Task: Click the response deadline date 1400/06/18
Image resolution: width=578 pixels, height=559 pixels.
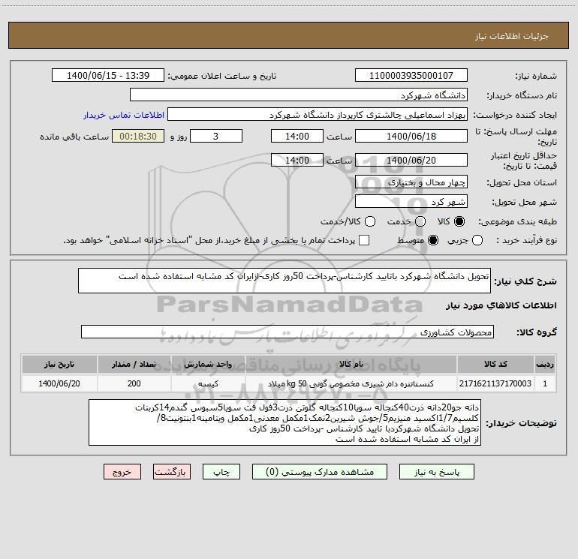Action: coord(411,136)
